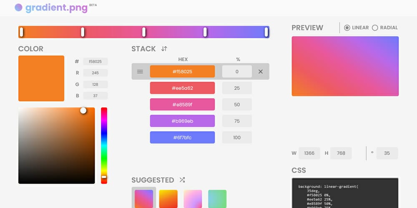This screenshot has width=417, height=208.
Task: Click the width field showing 1366
Action: click(309, 153)
